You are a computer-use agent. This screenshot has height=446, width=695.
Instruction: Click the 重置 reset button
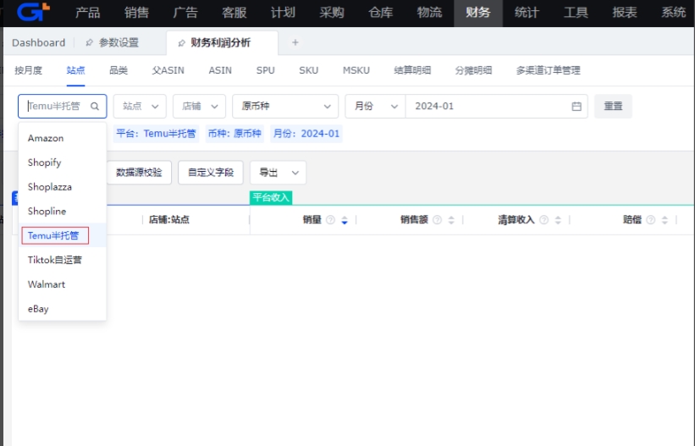click(613, 107)
